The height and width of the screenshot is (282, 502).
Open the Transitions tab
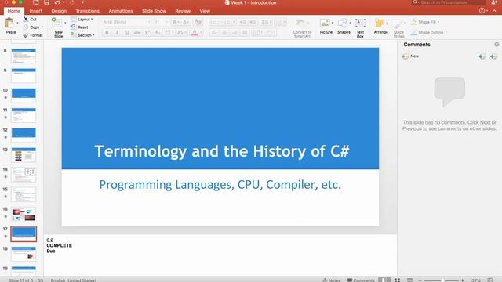click(87, 11)
